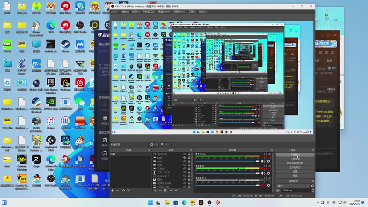Open the 编辑(E) menu
368x207 pixels.
tap(125, 11)
